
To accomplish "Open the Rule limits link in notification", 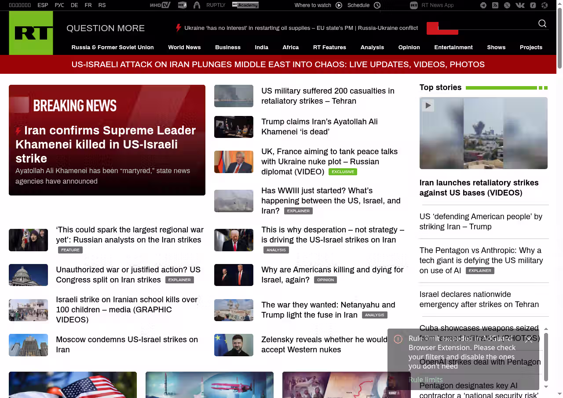I will (425, 380).
